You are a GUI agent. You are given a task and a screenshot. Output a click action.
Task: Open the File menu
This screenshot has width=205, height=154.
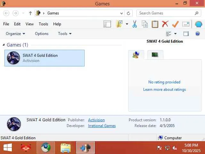click(x=6, y=24)
